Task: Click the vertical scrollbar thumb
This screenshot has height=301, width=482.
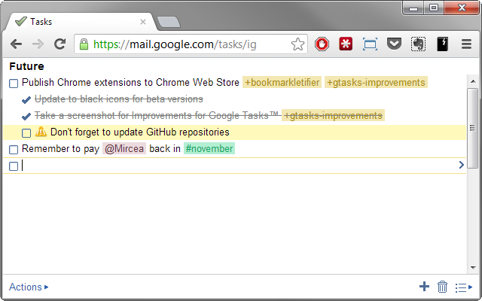Action: 473,128
